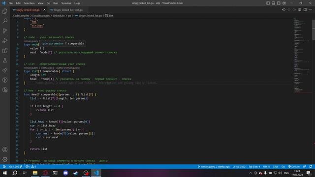Click the feedback icon in status bar

305,167
